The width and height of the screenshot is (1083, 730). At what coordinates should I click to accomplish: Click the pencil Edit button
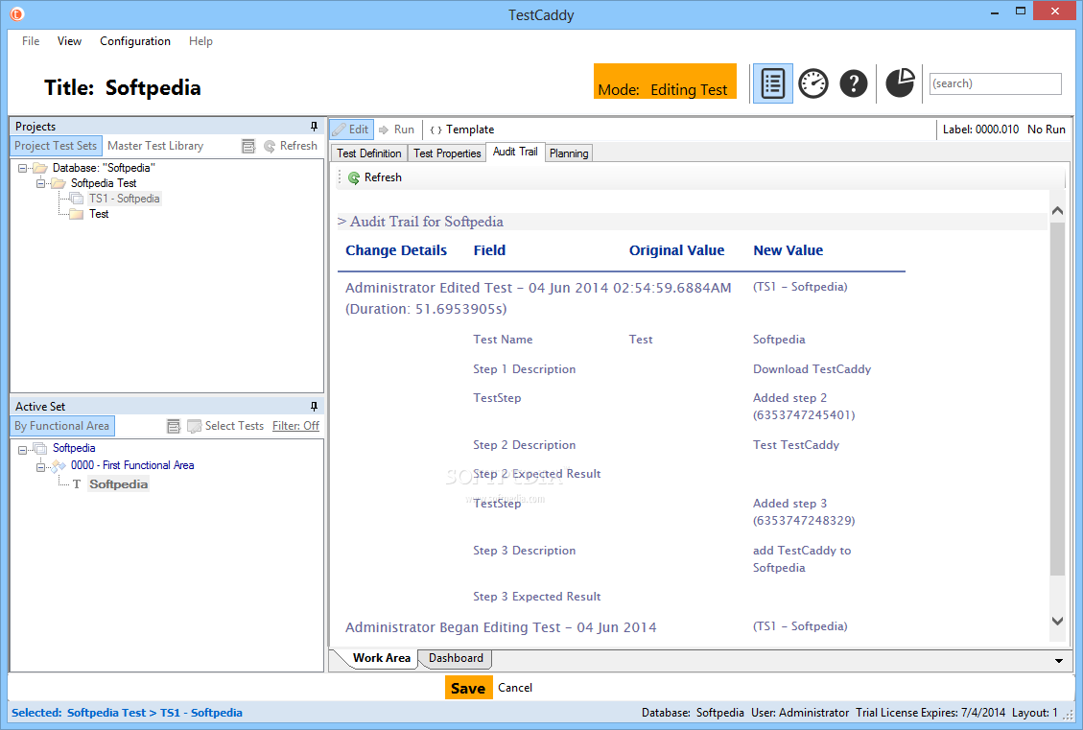[351, 130]
